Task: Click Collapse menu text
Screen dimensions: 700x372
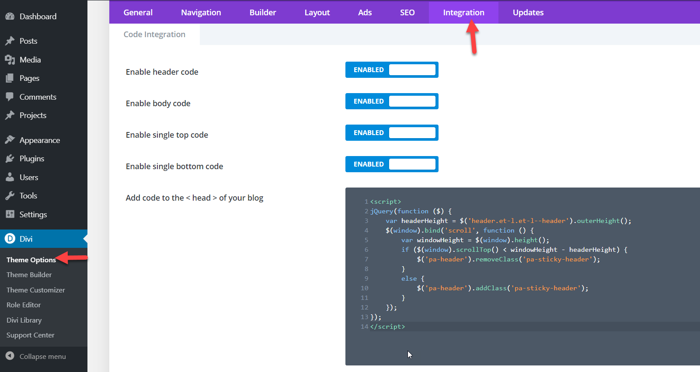Action: [43, 357]
